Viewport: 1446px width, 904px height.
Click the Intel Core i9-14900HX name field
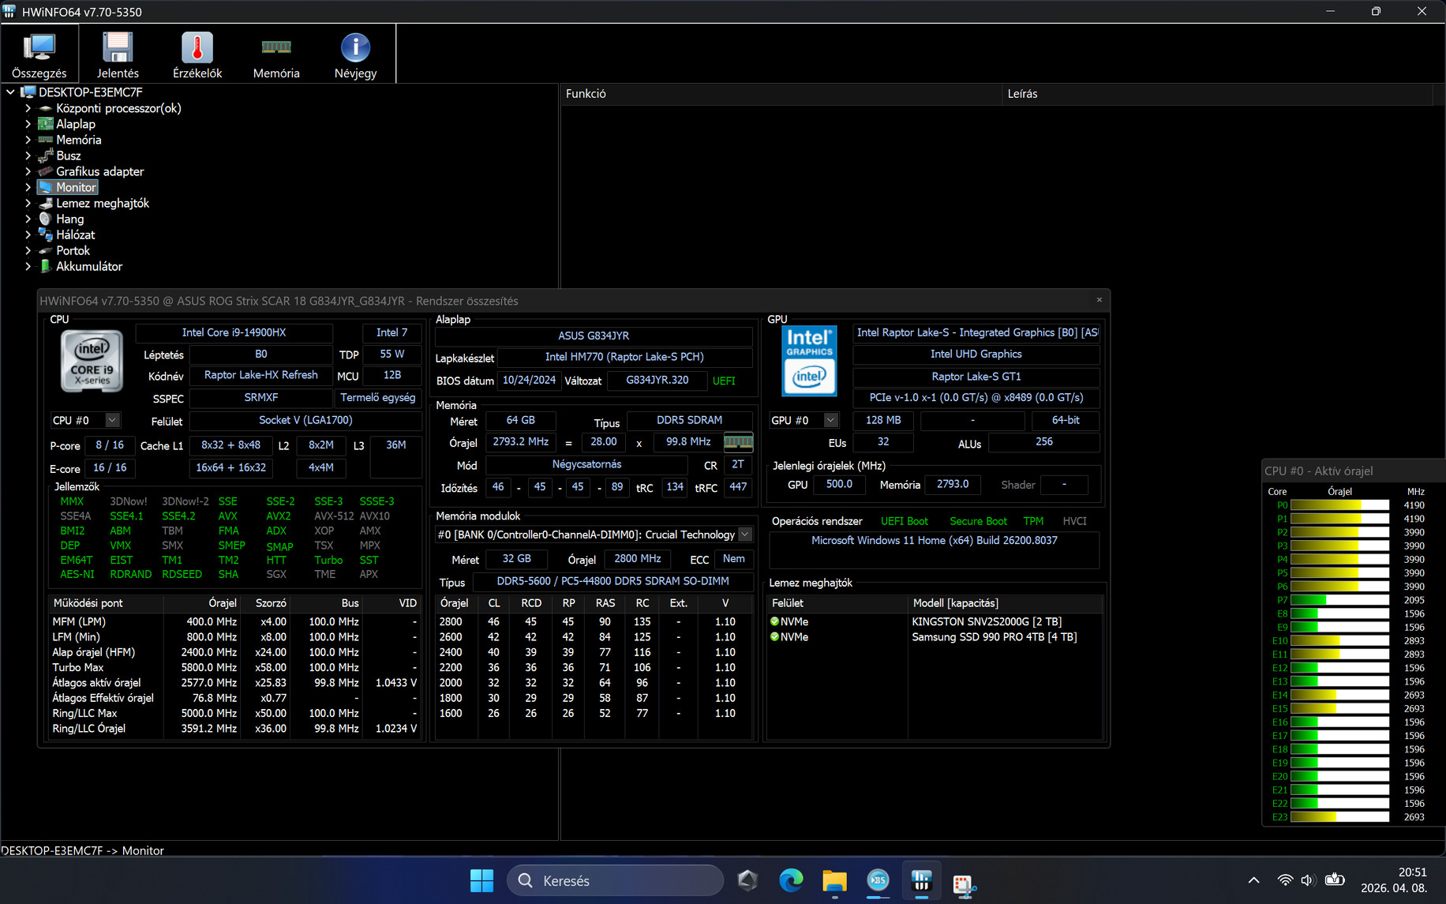(234, 332)
